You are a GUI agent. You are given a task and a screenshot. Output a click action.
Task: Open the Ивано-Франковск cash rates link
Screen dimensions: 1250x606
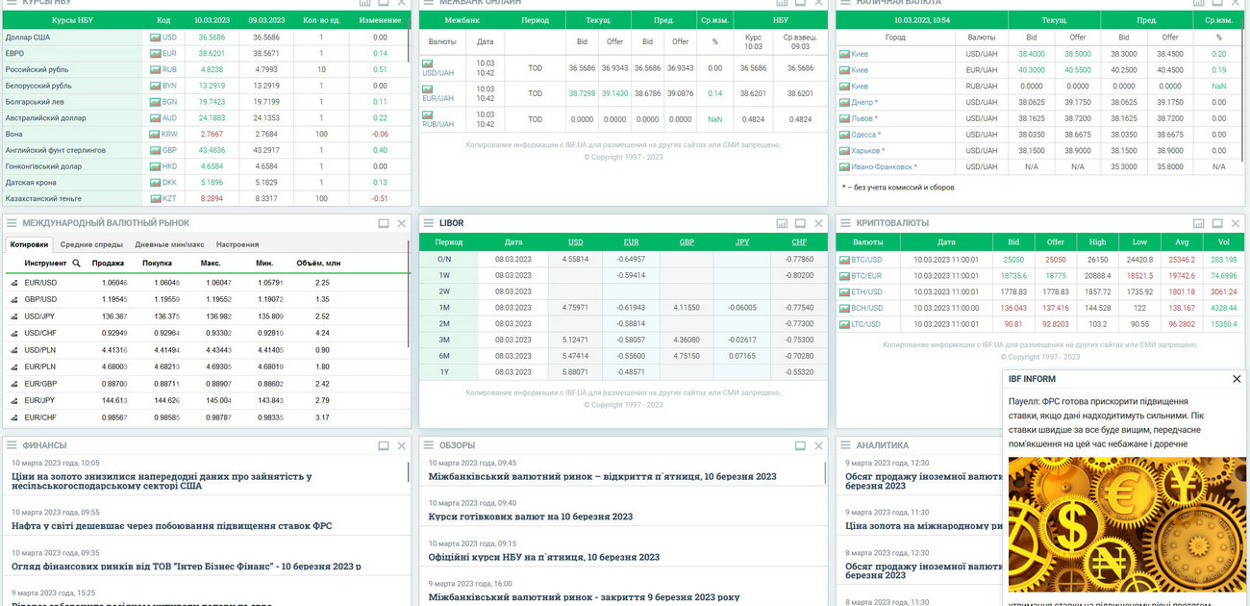(x=885, y=167)
